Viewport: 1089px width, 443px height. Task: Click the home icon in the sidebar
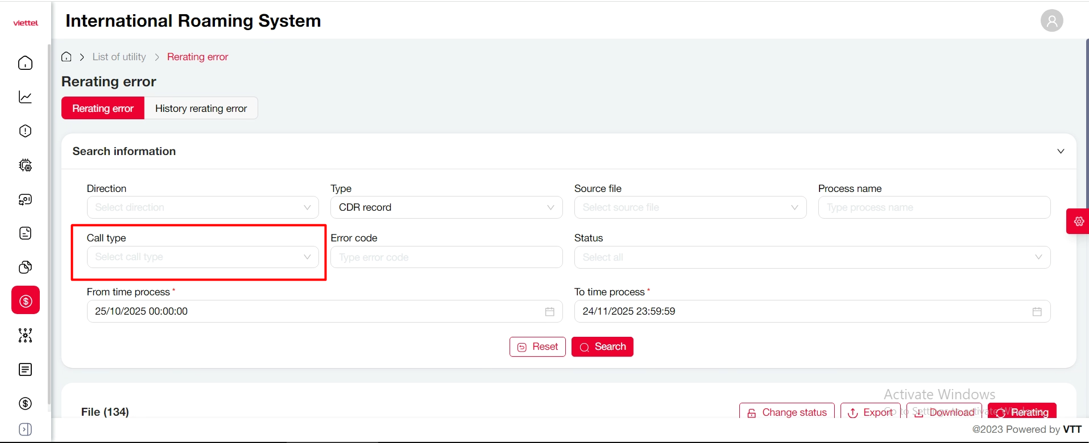(26, 63)
